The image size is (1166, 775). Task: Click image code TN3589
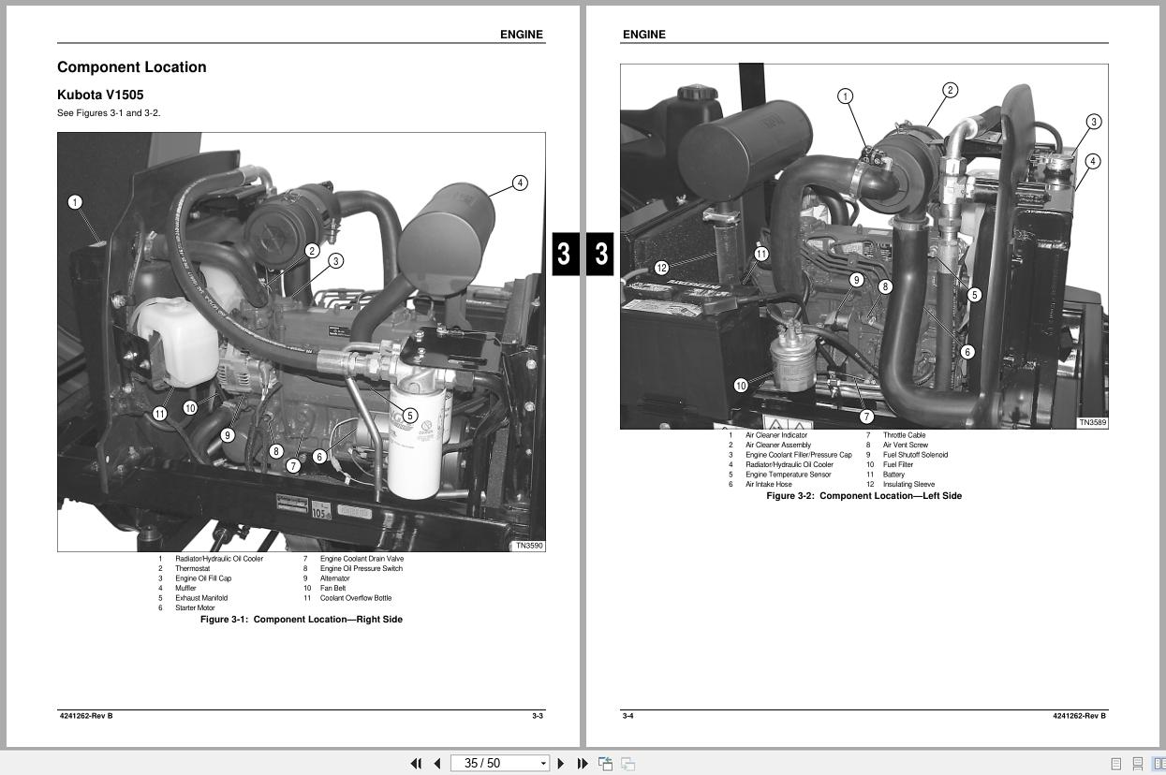point(1092,423)
